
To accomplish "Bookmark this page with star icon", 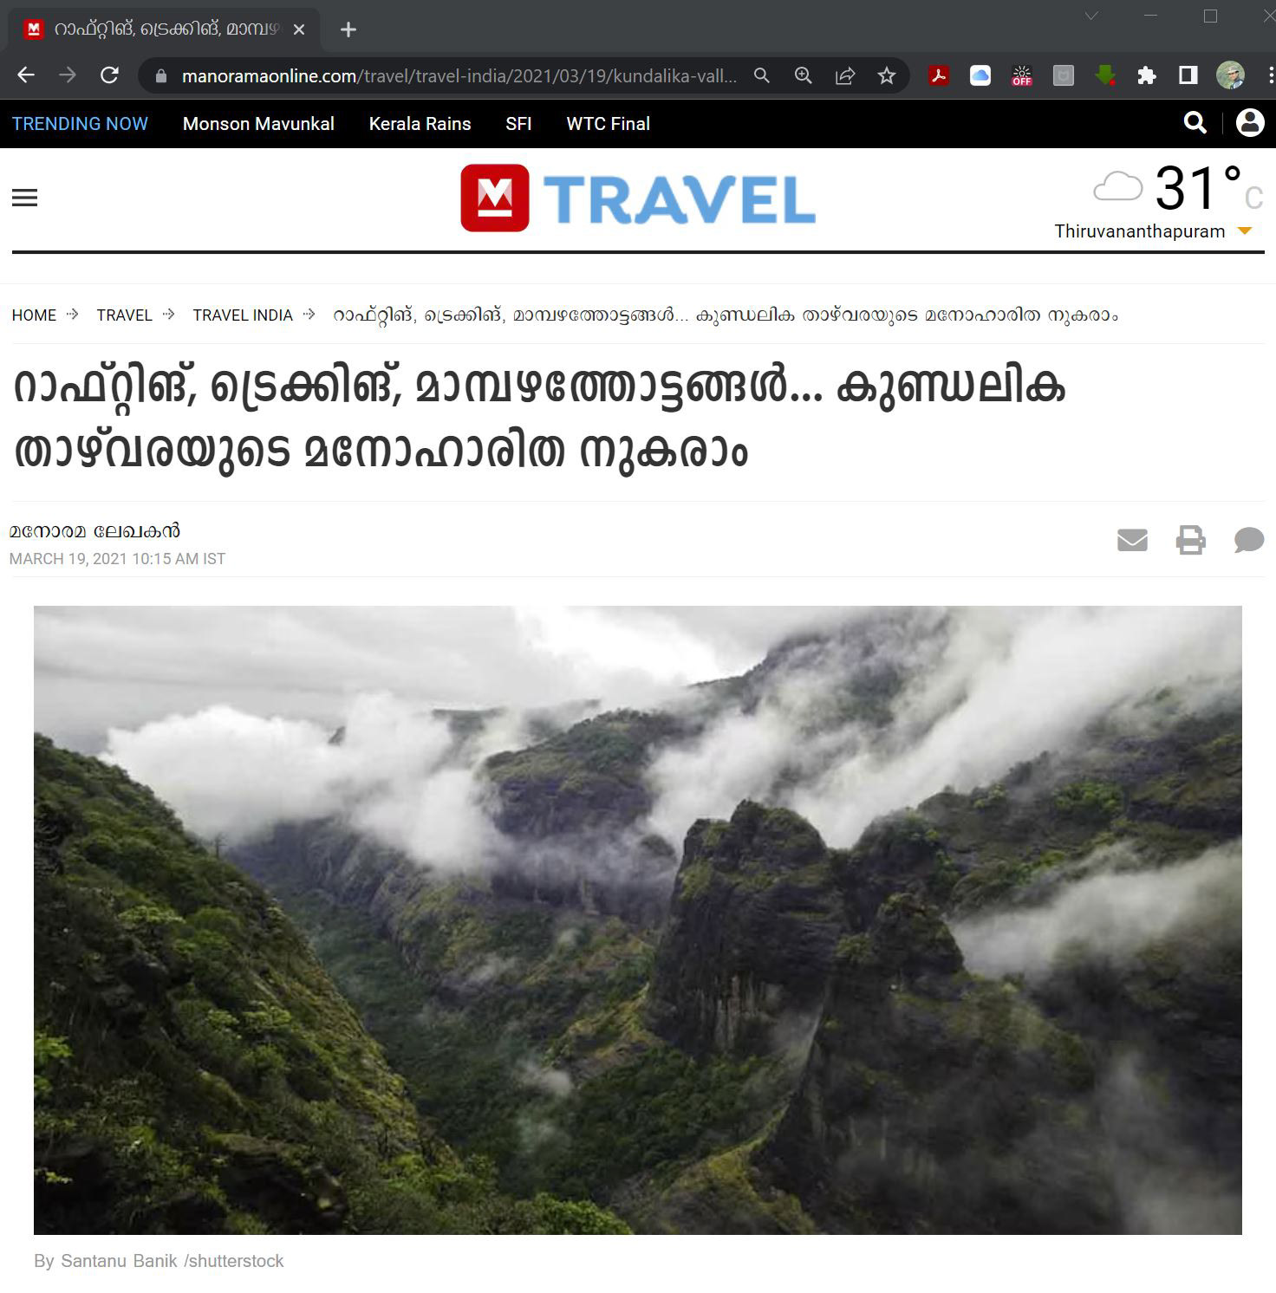I will pyautogui.click(x=886, y=76).
